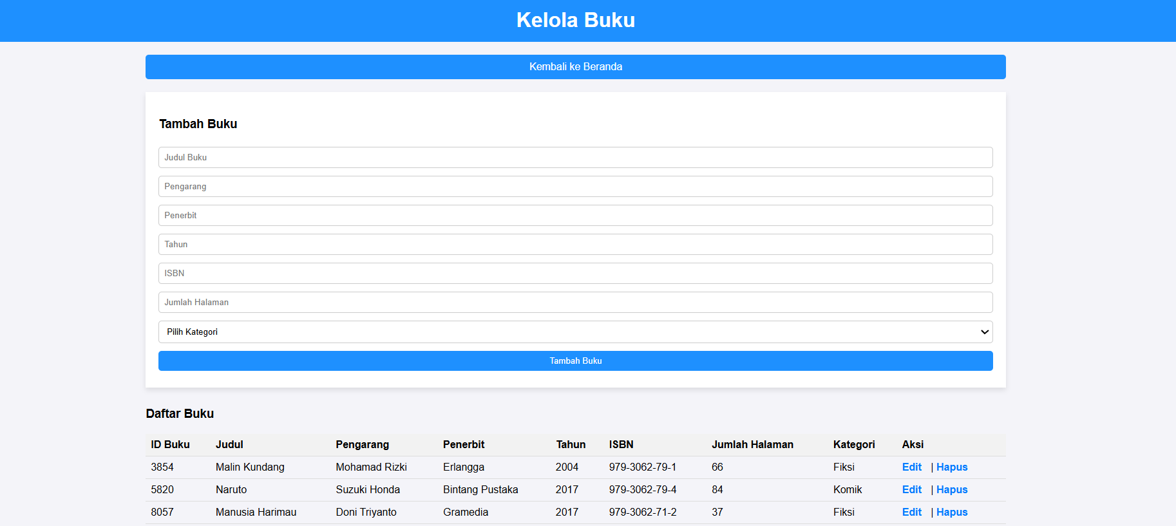Activate the Jumlah Halaman field

[x=575, y=302]
